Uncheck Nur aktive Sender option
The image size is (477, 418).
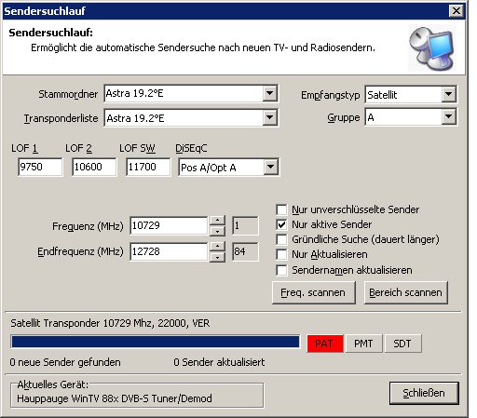281,224
